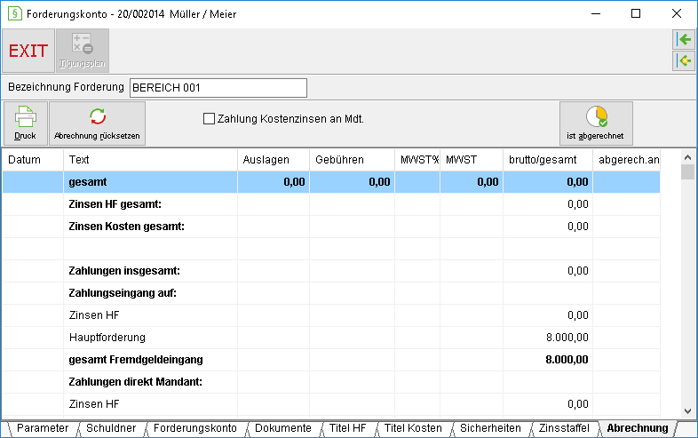Open the Tilgungsplan calculator tool
Image resolution: width=698 pixels, height=438 pixels.
(83, 51)
